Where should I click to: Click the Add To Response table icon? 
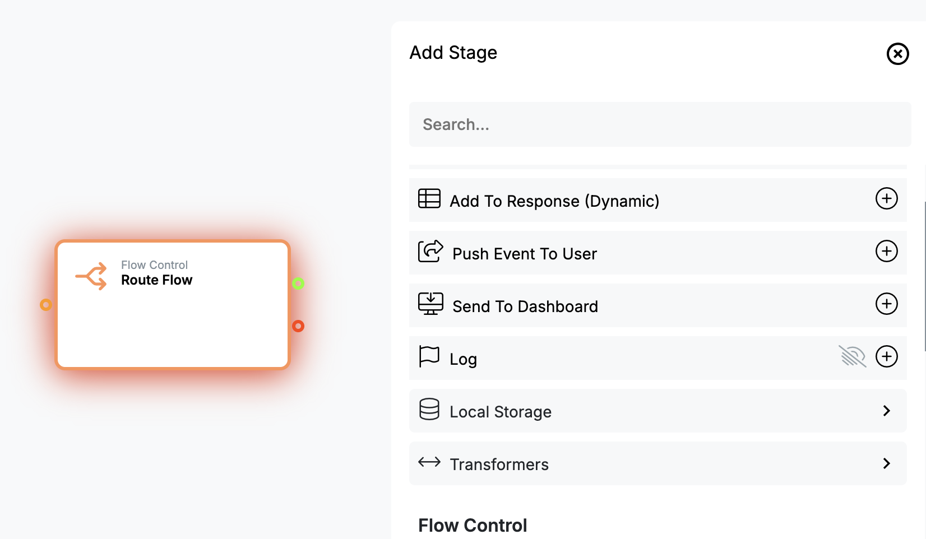429,198
